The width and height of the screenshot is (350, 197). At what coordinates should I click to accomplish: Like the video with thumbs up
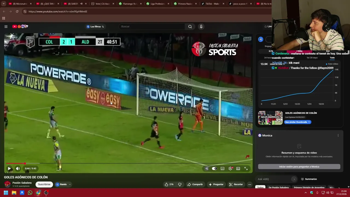tap(169, 184)
